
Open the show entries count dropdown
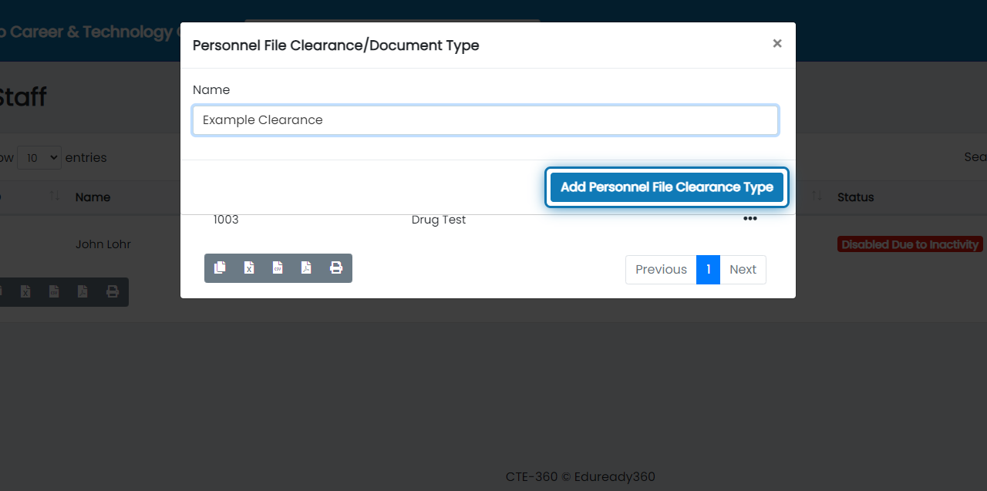39,157
